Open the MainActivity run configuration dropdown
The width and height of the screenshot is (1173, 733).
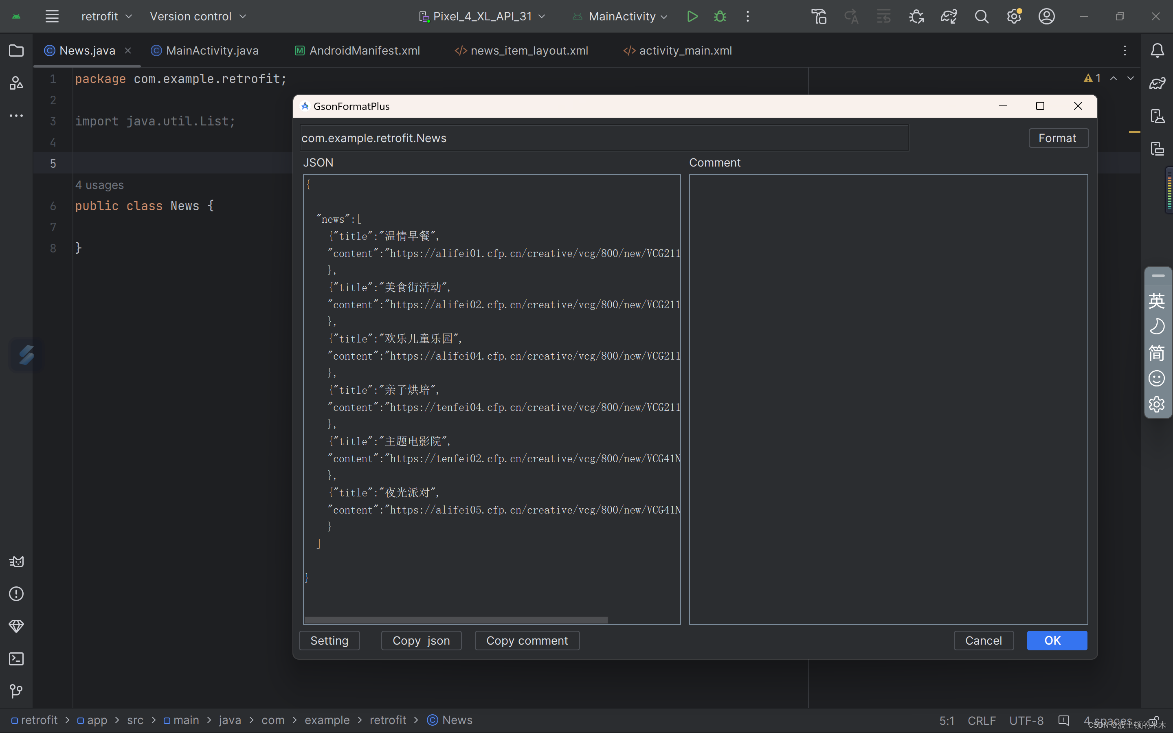click(620, 16)
